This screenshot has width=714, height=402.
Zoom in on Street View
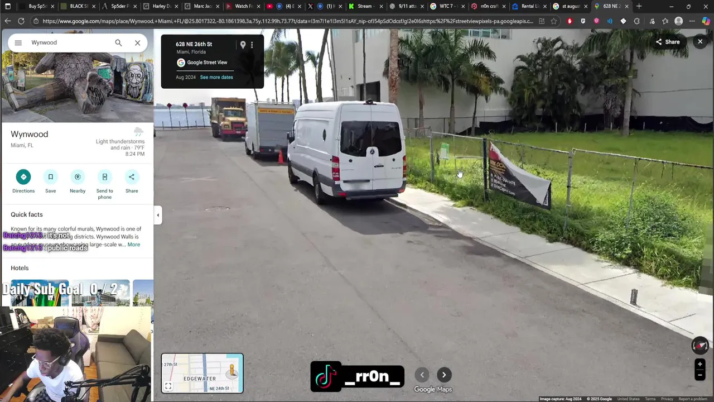click(699, 365)
